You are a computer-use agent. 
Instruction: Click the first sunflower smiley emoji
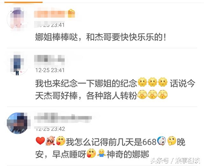142,82
